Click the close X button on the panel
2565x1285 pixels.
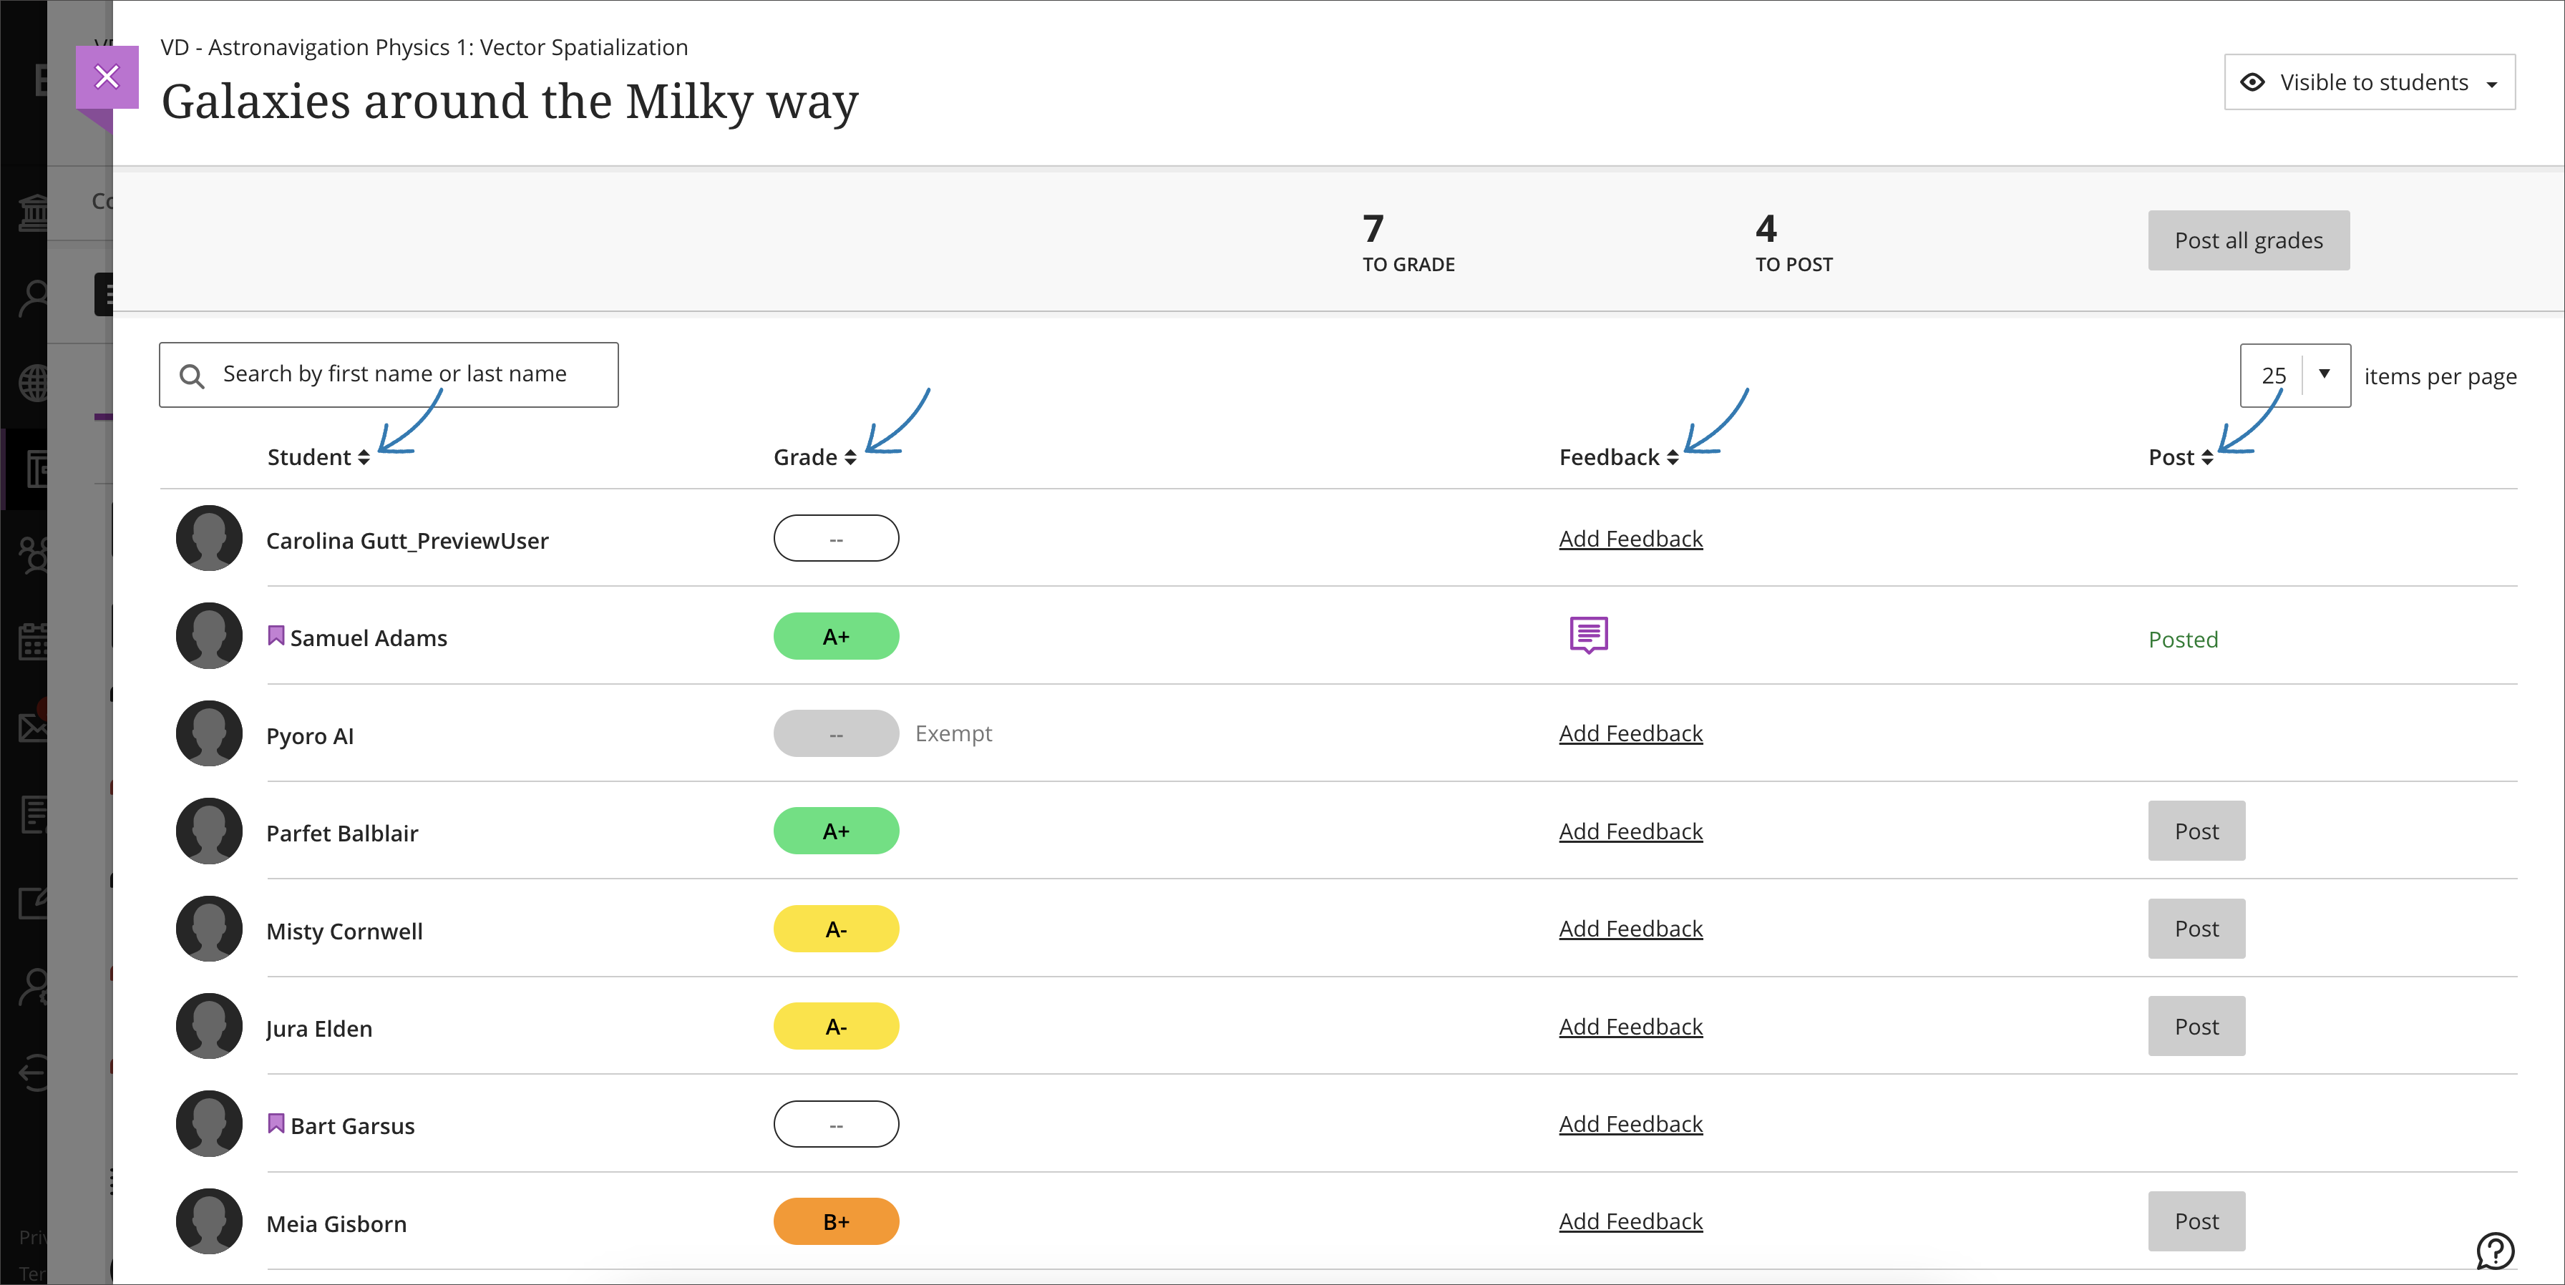click(107, 75)
